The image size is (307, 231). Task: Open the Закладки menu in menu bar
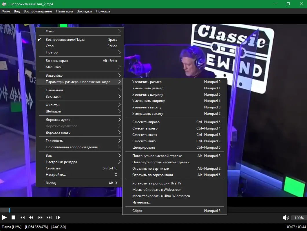point(84,11)
